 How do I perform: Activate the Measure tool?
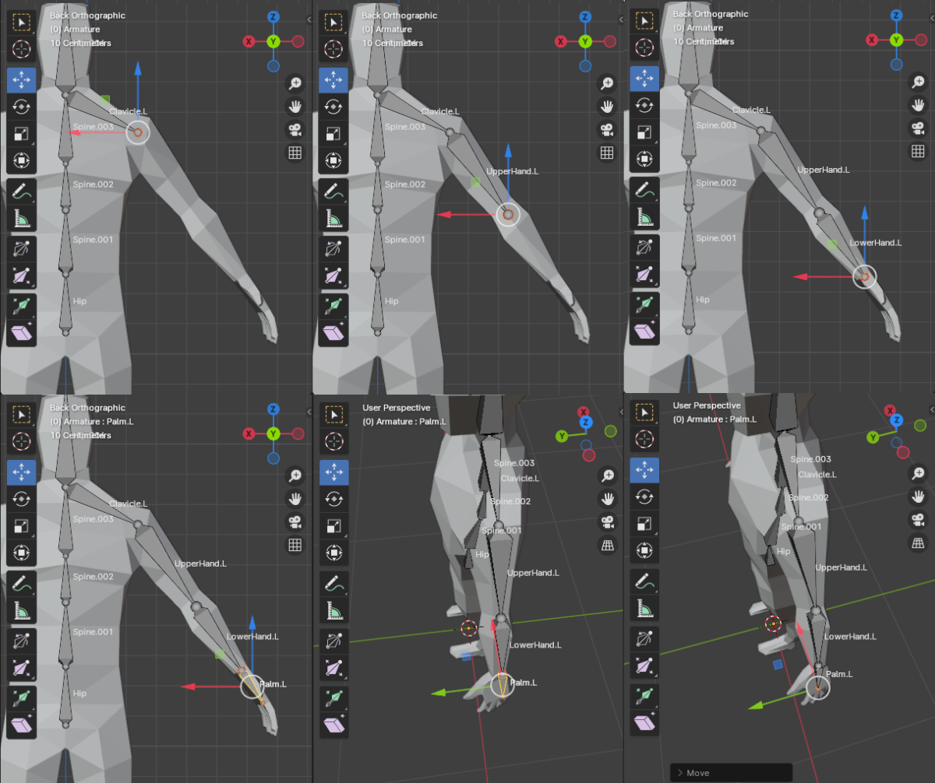(22, 216)
